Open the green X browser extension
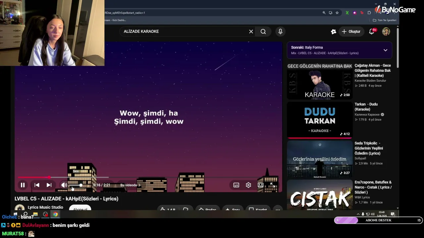 pyautogui.click(x=347, y=13)
